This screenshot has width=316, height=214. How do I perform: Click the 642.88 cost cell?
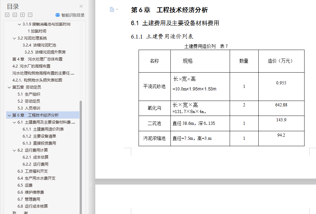click(x=281, y=108)
